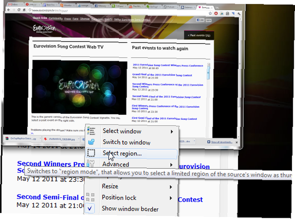Open the Participants quick link
The height and width of the screenshot is (219, 295).
(55, 18)
